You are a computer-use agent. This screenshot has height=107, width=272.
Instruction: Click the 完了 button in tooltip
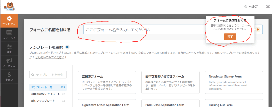coord(230,37)
